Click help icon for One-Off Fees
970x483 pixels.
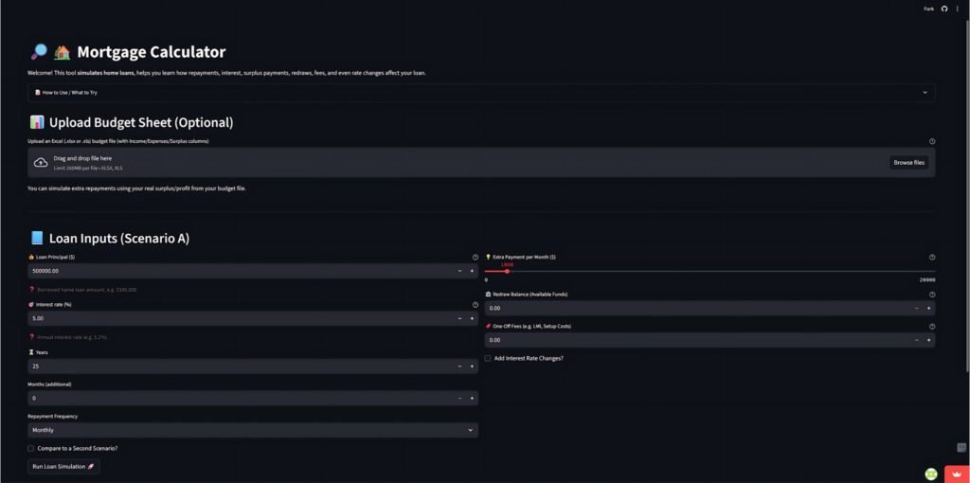coord(932,326)
